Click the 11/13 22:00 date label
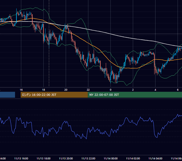The height and width of the screenshot is (161, 182). coord(88,158)
